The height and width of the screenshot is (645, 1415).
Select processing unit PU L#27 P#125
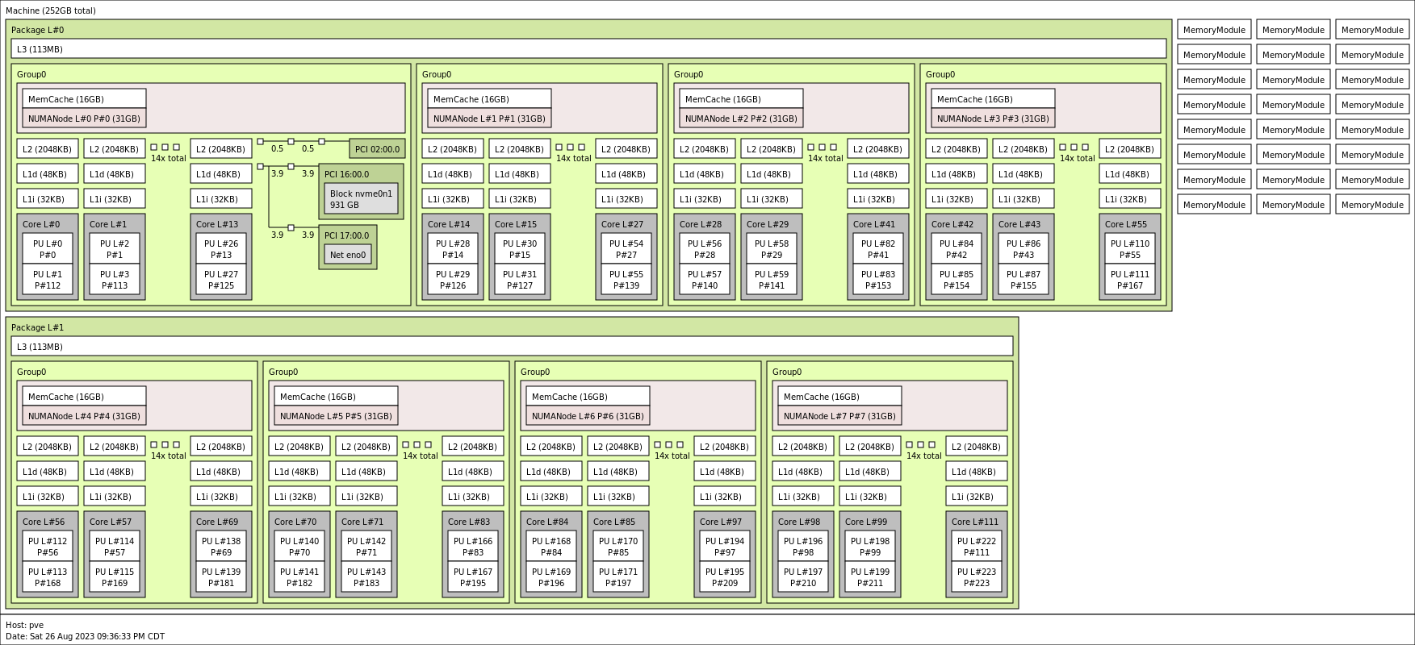coord(221,280)
